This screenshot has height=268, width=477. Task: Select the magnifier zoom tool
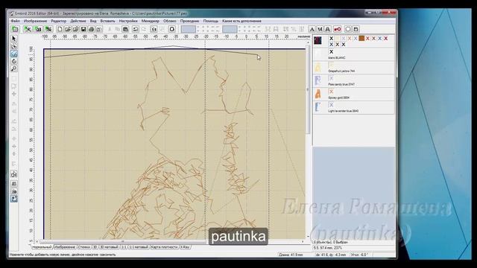tap(13, 69)
